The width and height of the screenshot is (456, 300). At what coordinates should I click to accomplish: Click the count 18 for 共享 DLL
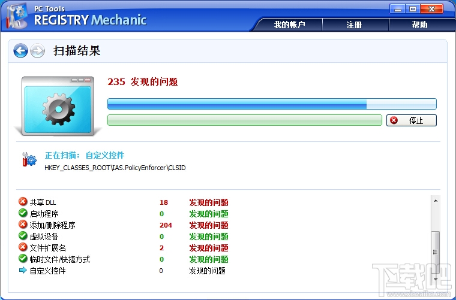tap(164, 202)
